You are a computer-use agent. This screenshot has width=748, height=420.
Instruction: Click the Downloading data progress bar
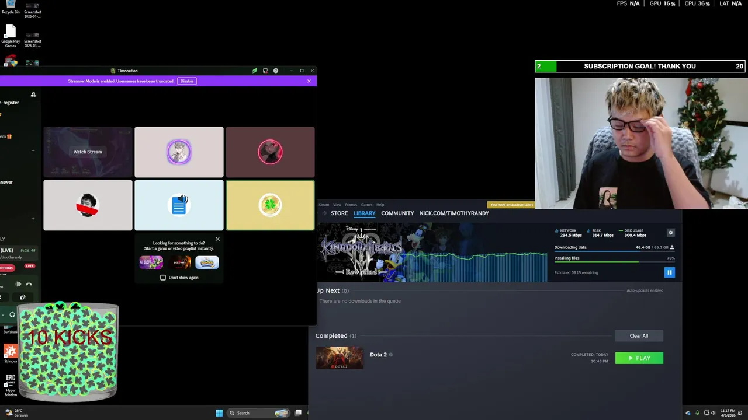tap(614, 252)
